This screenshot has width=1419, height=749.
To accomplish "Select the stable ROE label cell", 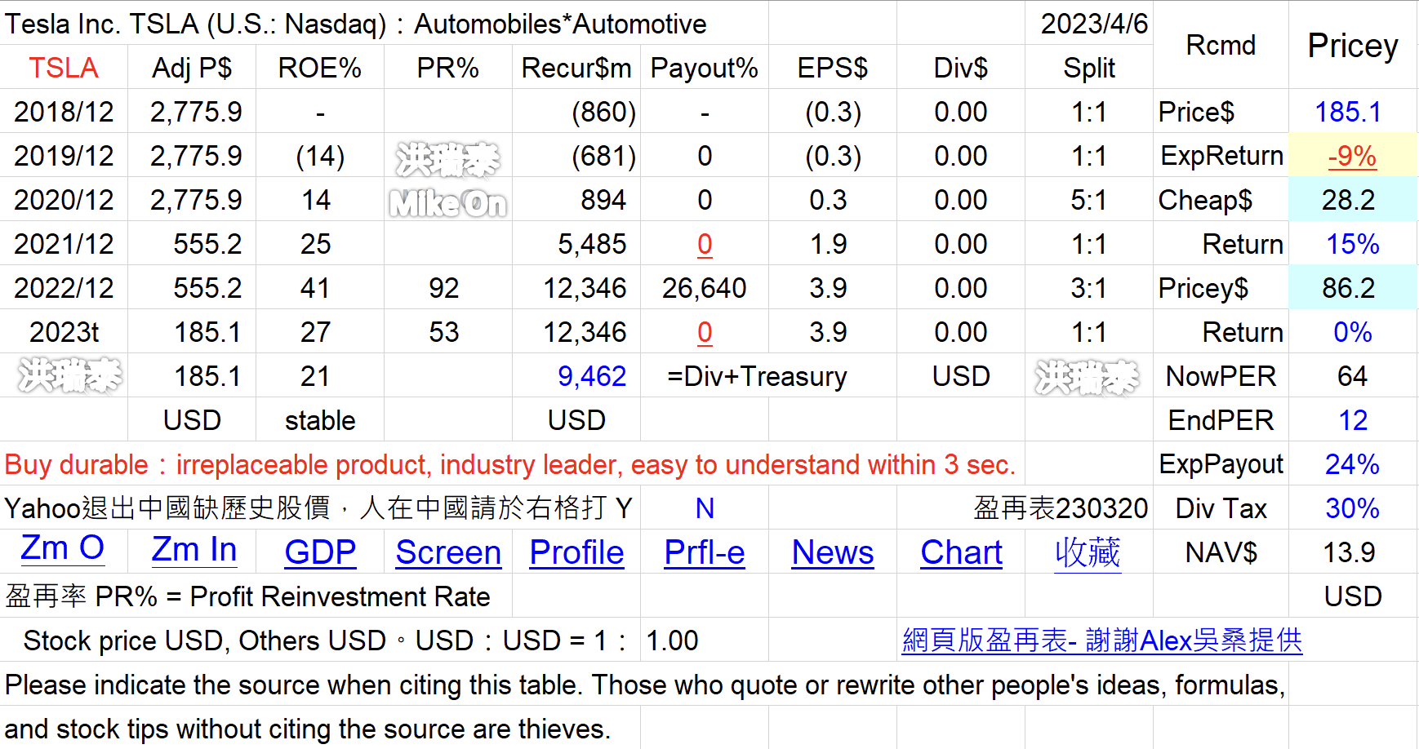I will tap(320, 420).
